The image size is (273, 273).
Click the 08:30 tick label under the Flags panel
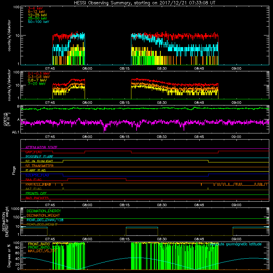(x=162, y=205)
